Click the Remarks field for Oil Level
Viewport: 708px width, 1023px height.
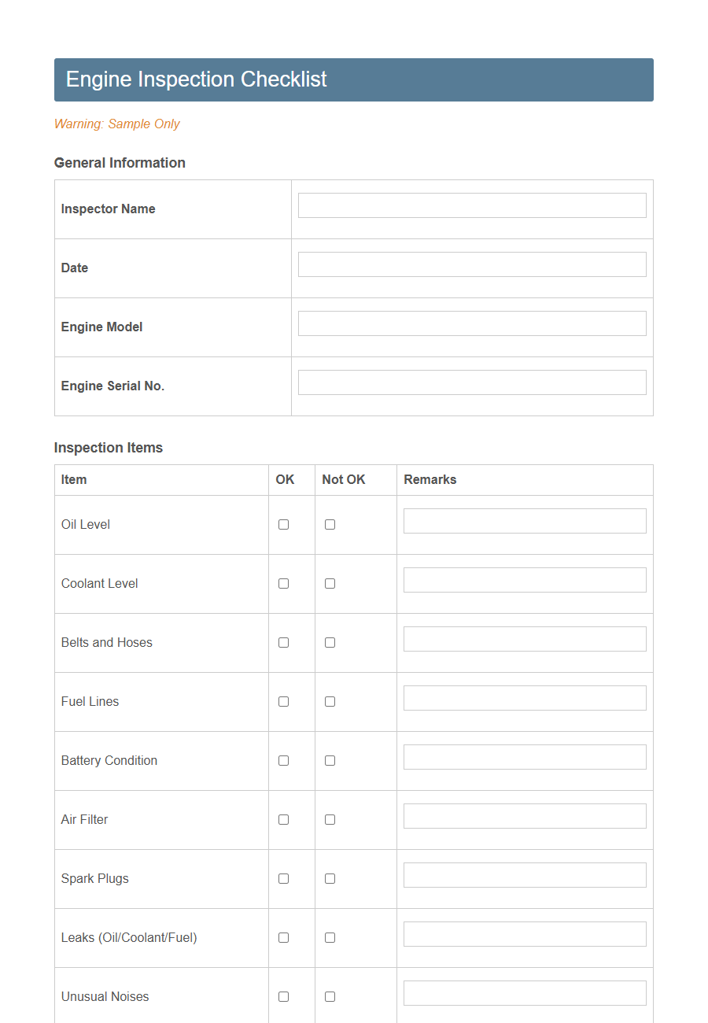point(524,520)
